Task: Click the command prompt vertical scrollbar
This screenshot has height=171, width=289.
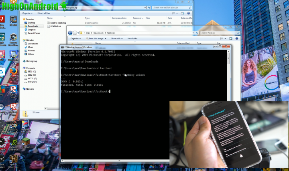Action: pos(229,80)
